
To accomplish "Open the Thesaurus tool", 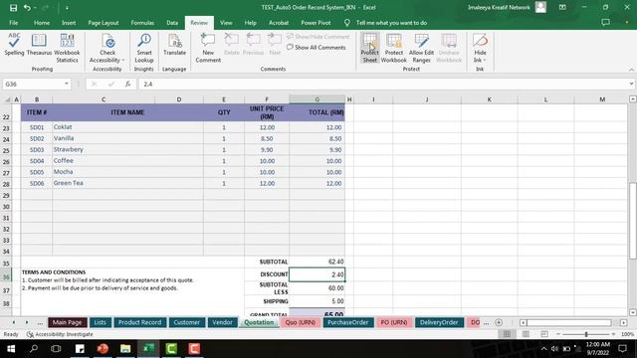I will point(39,45).
